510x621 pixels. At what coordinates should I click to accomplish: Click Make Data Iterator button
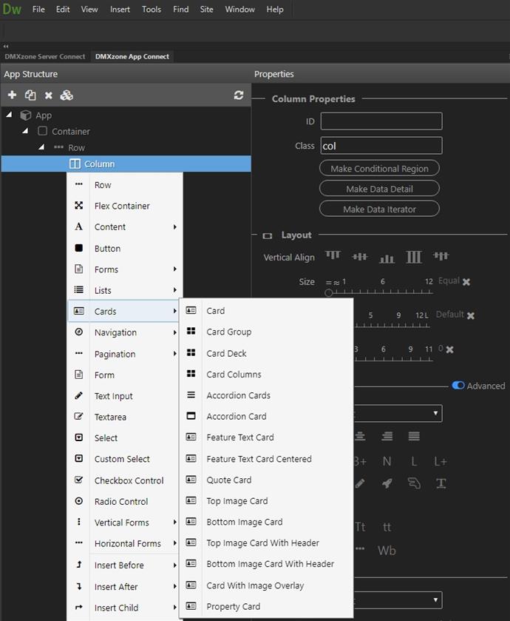(x=379, y=209)
